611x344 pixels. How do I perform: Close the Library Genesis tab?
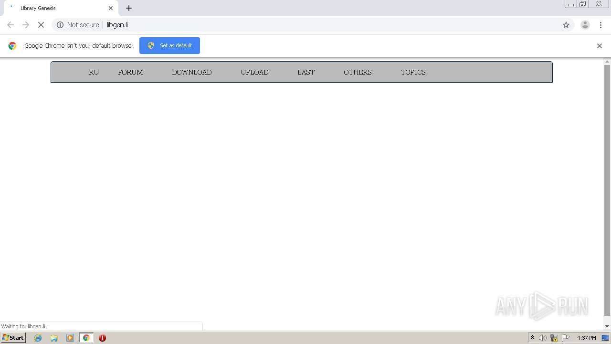[111, 8]
